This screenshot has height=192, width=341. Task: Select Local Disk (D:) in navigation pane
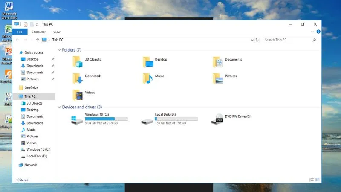[x=37, y=156]
